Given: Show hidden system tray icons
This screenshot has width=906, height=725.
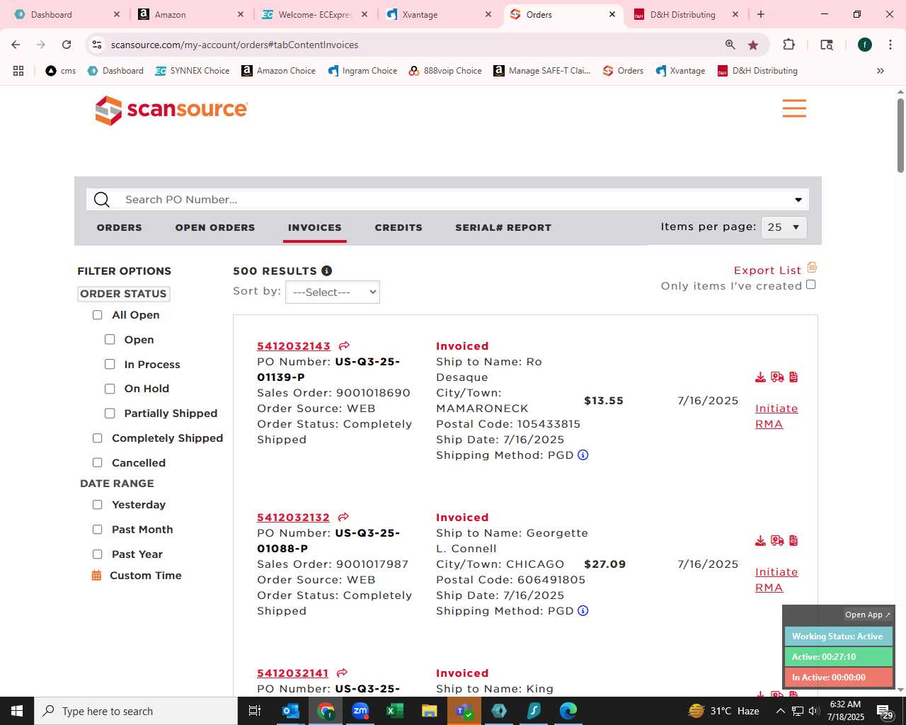Looking at the screenshot, I should pos(780,711).
